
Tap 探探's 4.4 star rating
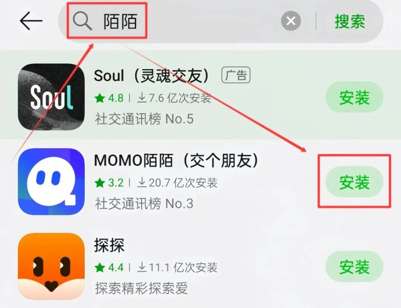[109, 268]
